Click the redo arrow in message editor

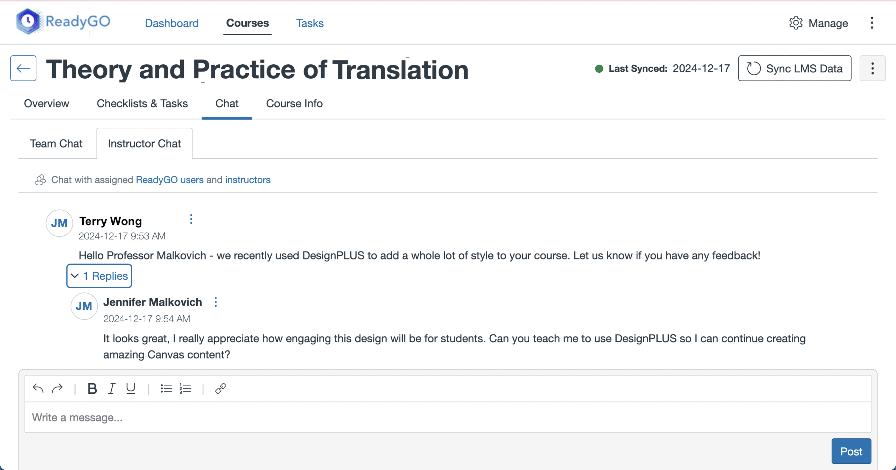(x=57, y=388)
